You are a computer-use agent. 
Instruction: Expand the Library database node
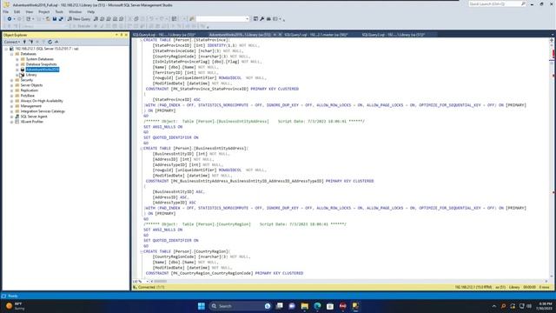point(17,75)
